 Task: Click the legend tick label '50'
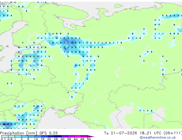[89, 139]
